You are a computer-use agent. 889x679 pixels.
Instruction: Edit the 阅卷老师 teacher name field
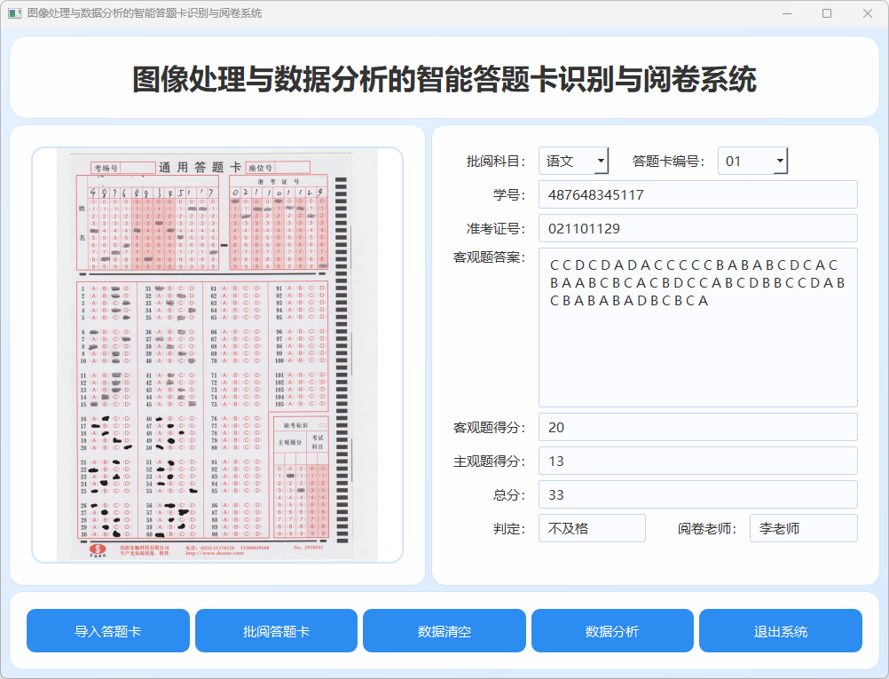[803, 528]
